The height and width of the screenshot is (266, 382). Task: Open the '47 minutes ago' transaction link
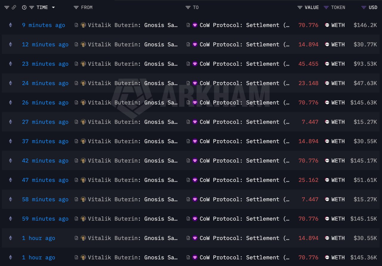pyautogui.click(x=45, y=180)
